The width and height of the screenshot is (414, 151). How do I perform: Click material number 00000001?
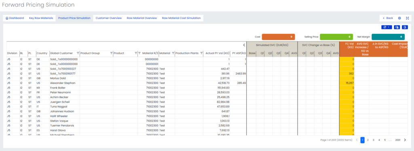point(152,64)
